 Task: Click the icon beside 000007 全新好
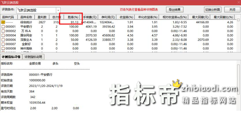point(3,44)
